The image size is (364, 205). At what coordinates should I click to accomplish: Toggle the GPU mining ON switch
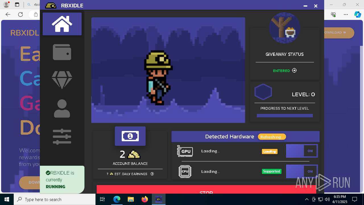pyautogui.click(x=302, y=151)
